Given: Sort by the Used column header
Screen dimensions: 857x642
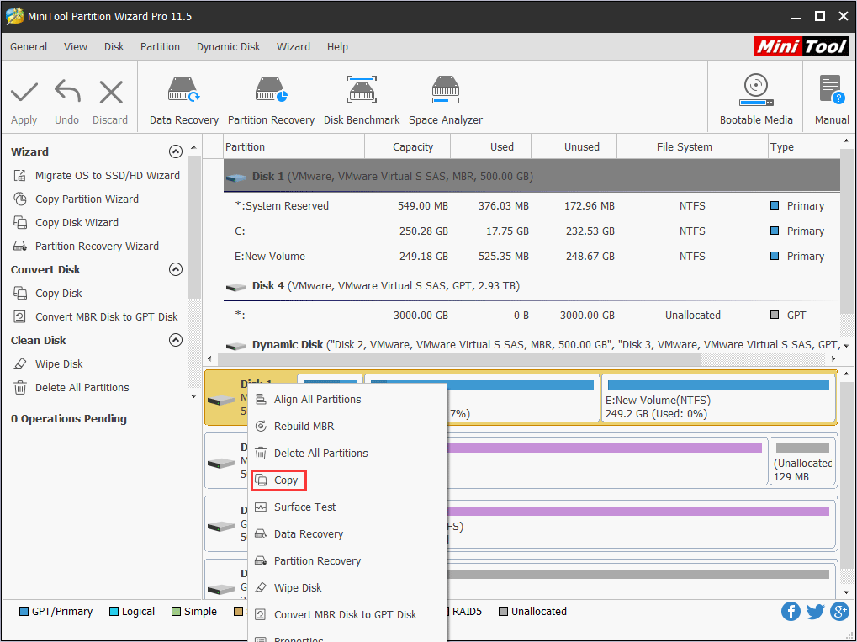Looking at the screenshot, I should click(x=491, y=146).
